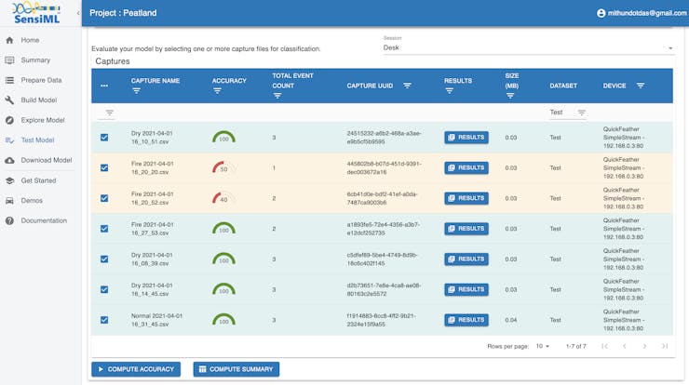The width and height of the screenshot is (689, 385).
Task: Toggle checkbox for Fire 2021-04-01 16_20_20.csv
Action: point(104,167)
